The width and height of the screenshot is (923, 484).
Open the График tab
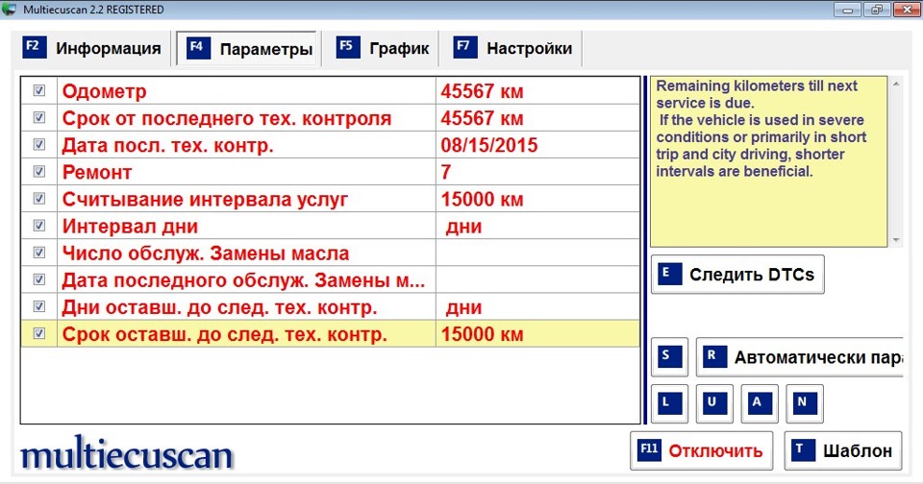click(383, 48)
